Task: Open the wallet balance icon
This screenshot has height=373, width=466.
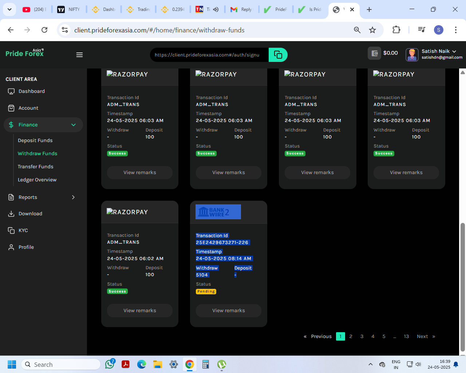Action: 374,53
